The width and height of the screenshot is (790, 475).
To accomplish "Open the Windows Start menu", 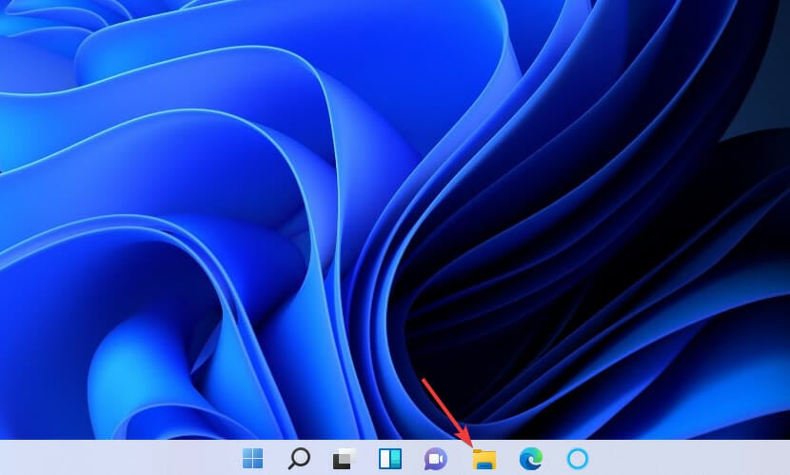I will tap(252, 459).
